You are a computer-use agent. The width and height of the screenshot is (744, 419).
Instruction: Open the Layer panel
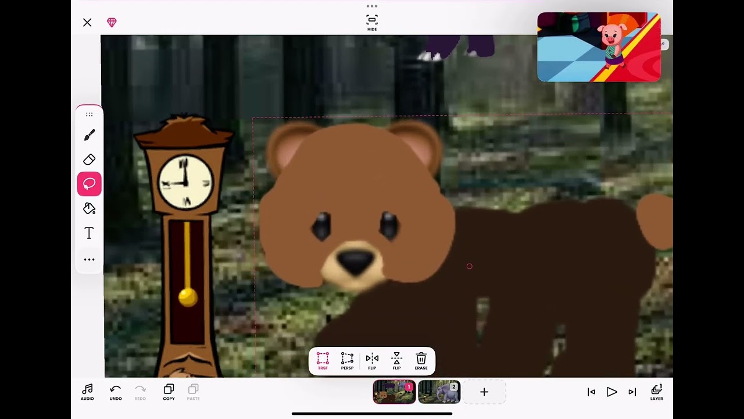coord(657,392)
